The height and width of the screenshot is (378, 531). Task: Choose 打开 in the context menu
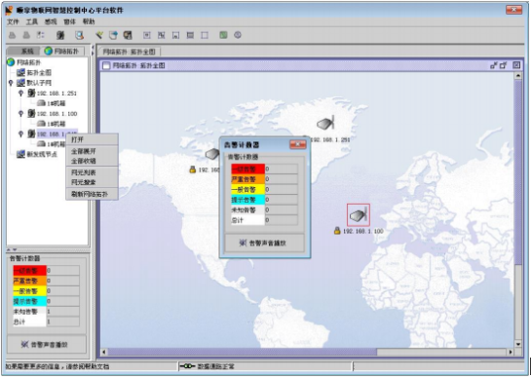pos(77,139)
